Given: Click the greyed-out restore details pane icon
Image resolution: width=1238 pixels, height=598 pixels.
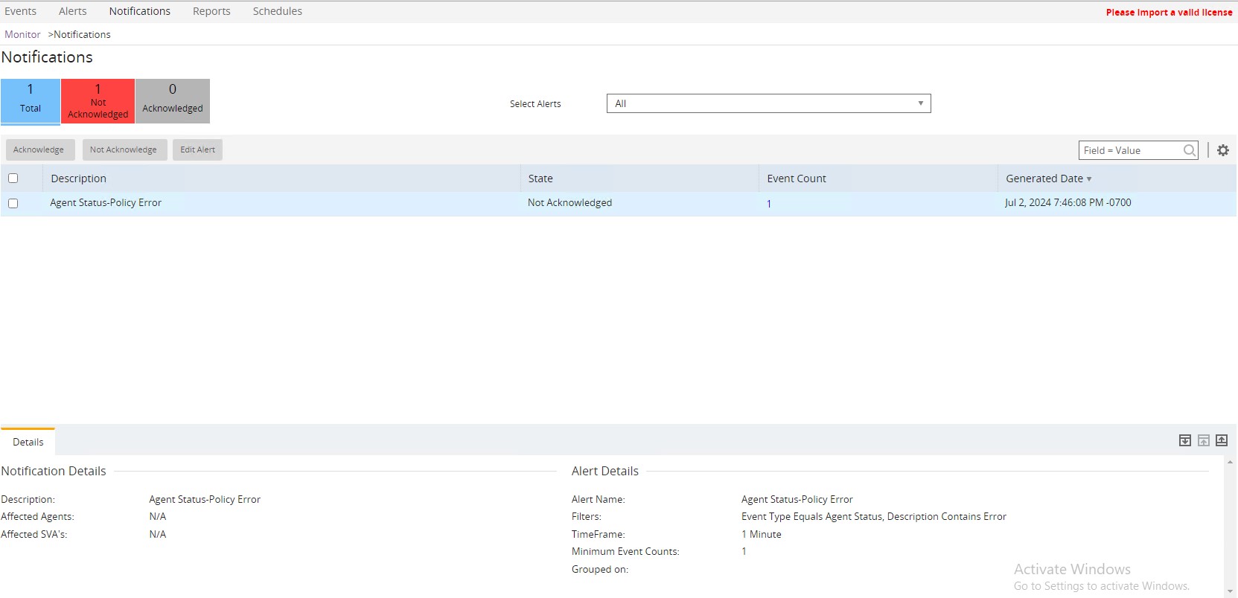Looking at the screenshot, I should pyautogui.click(x=1203, y=440).
